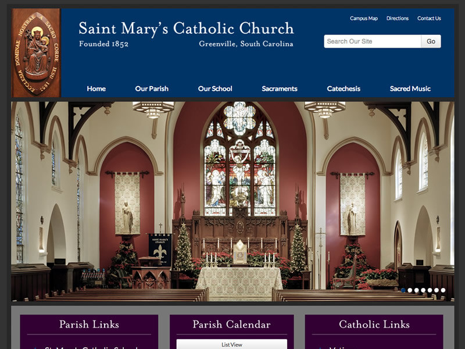This screenshot has height=349, width=465.
Task: Select the last slideshow dot
Action: tap(443, 290)
